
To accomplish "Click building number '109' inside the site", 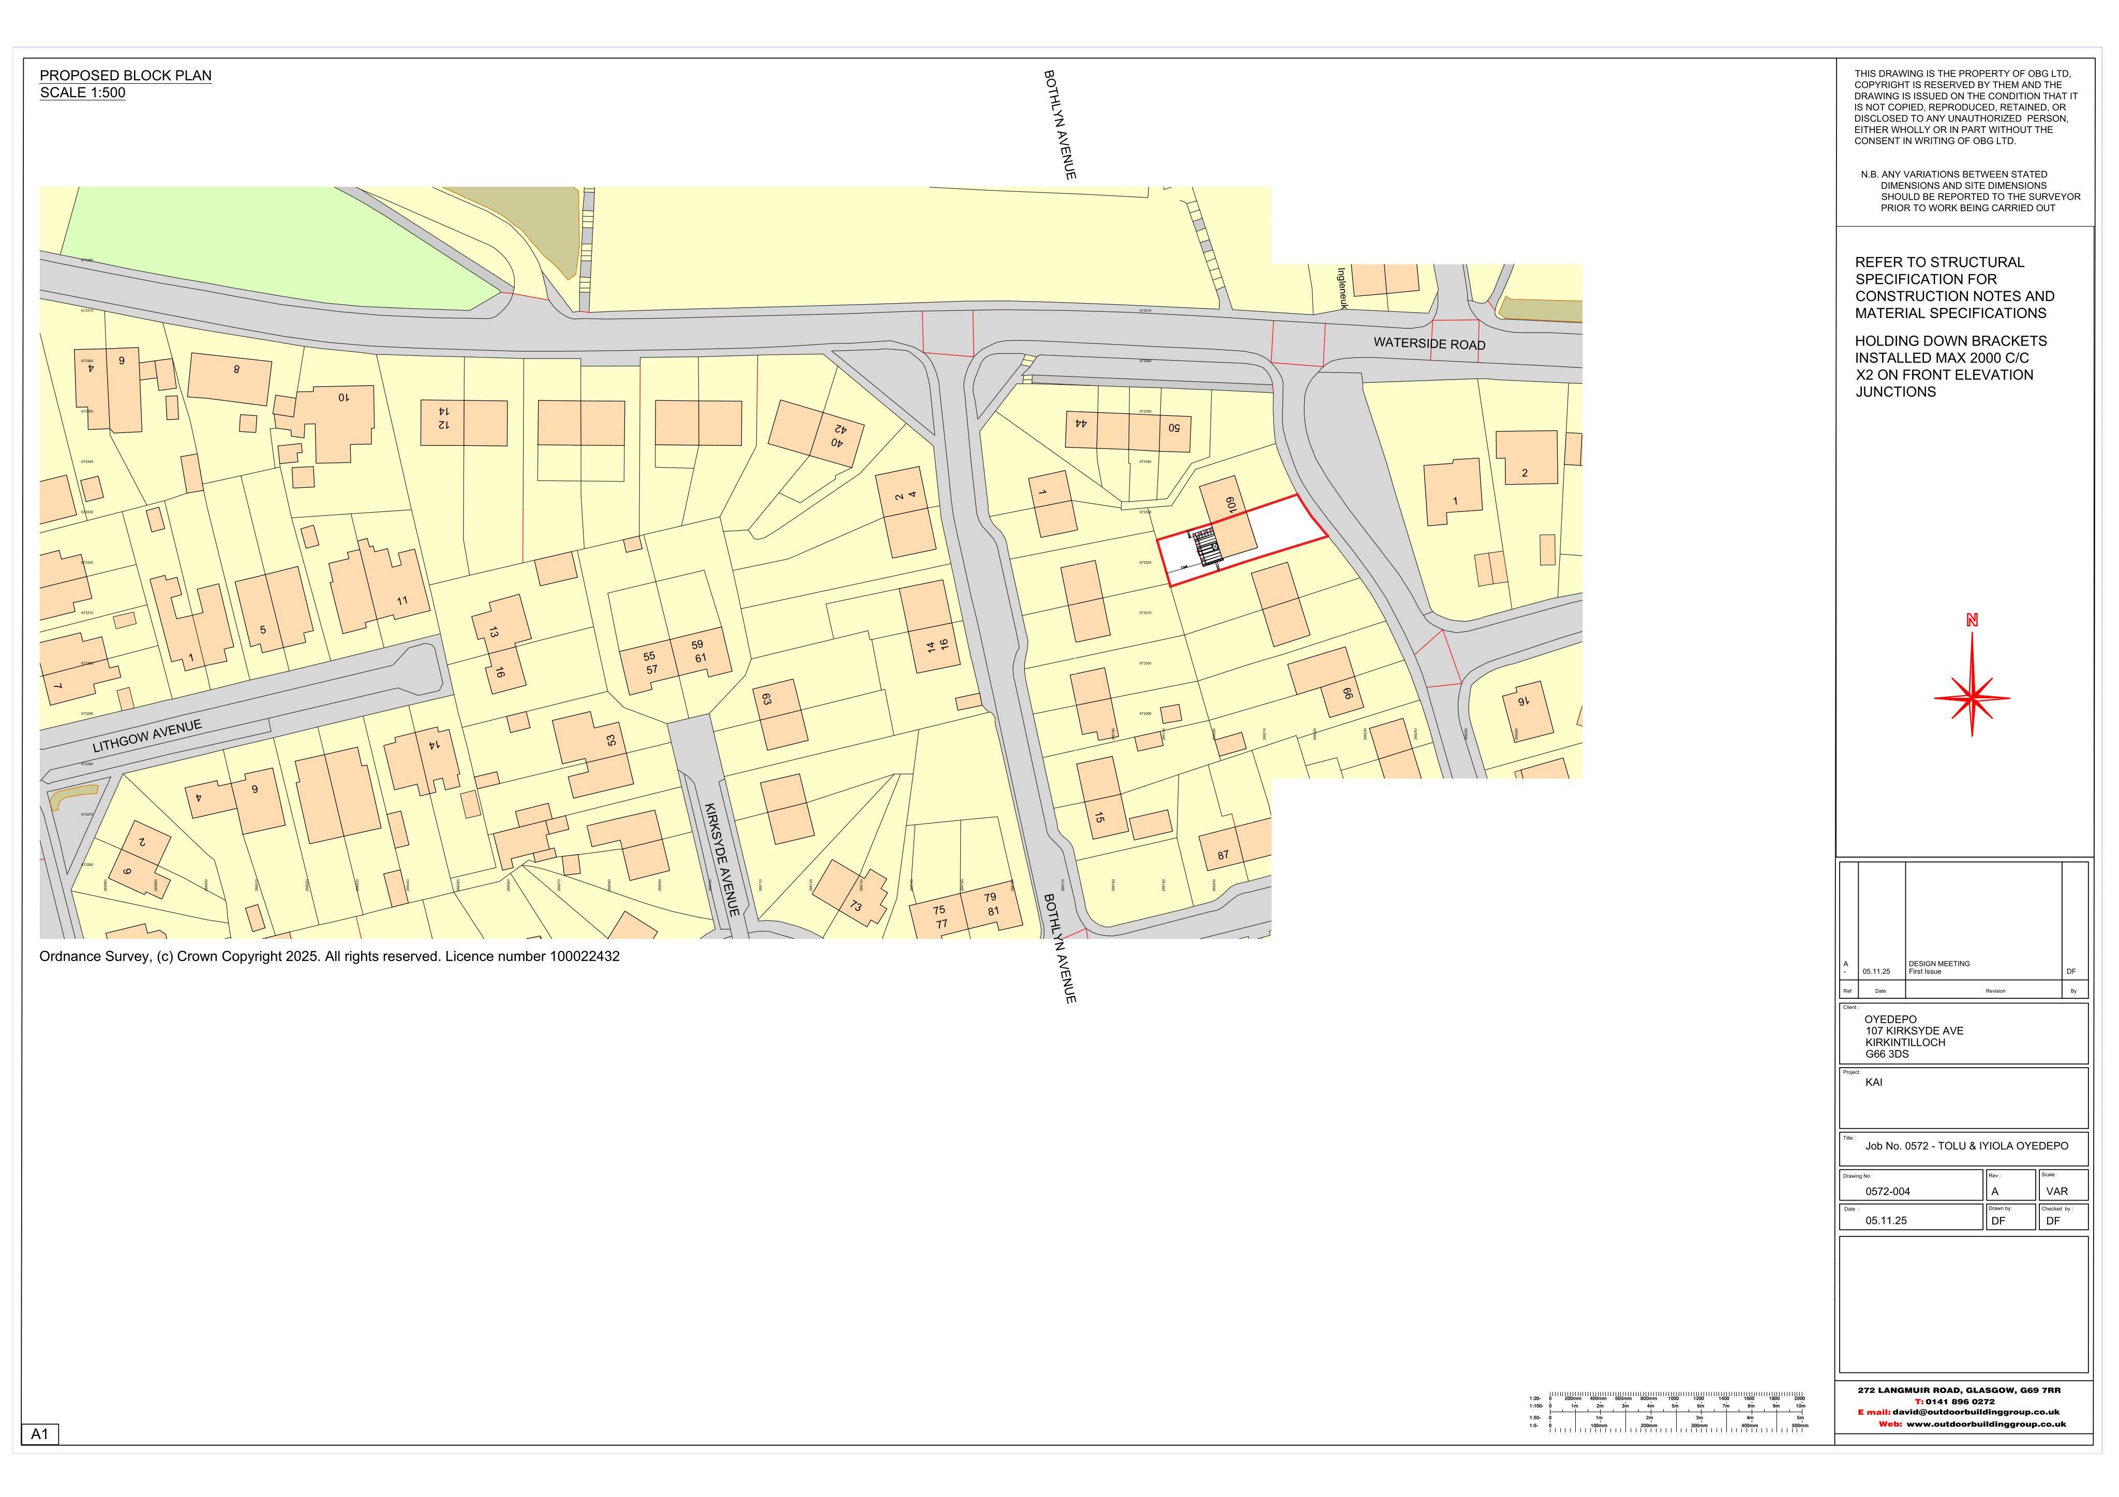I will pyautogui.click(x=1230, y=504).
